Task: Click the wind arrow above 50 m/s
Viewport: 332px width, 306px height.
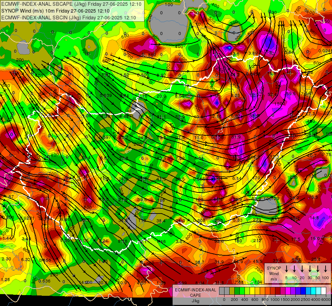Action: pyautogui.click(x=318, y=269)
